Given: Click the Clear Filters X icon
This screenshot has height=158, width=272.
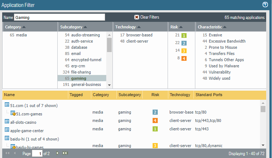Looking at the screenshot, I should click(137, 17).
